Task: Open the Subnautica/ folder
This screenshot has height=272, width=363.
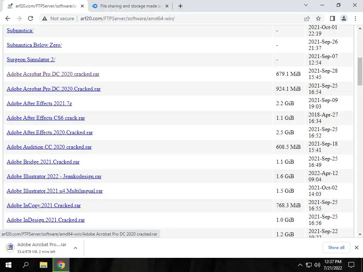Action: (20, 30)
